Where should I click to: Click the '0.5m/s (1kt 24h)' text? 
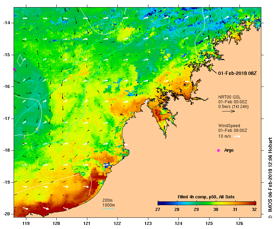point(233,107)
